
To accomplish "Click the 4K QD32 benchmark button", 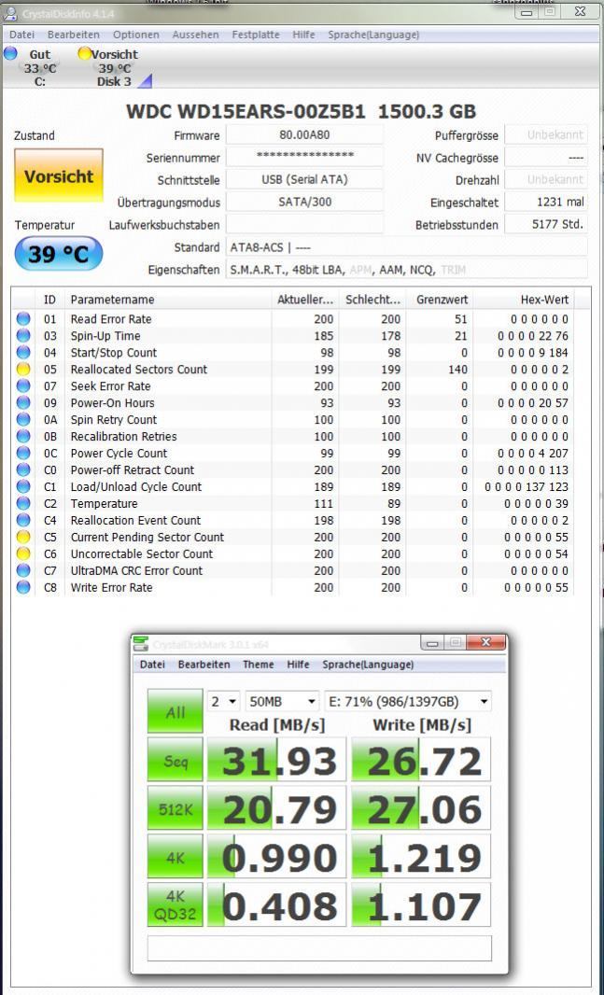I will coord(176,904).
